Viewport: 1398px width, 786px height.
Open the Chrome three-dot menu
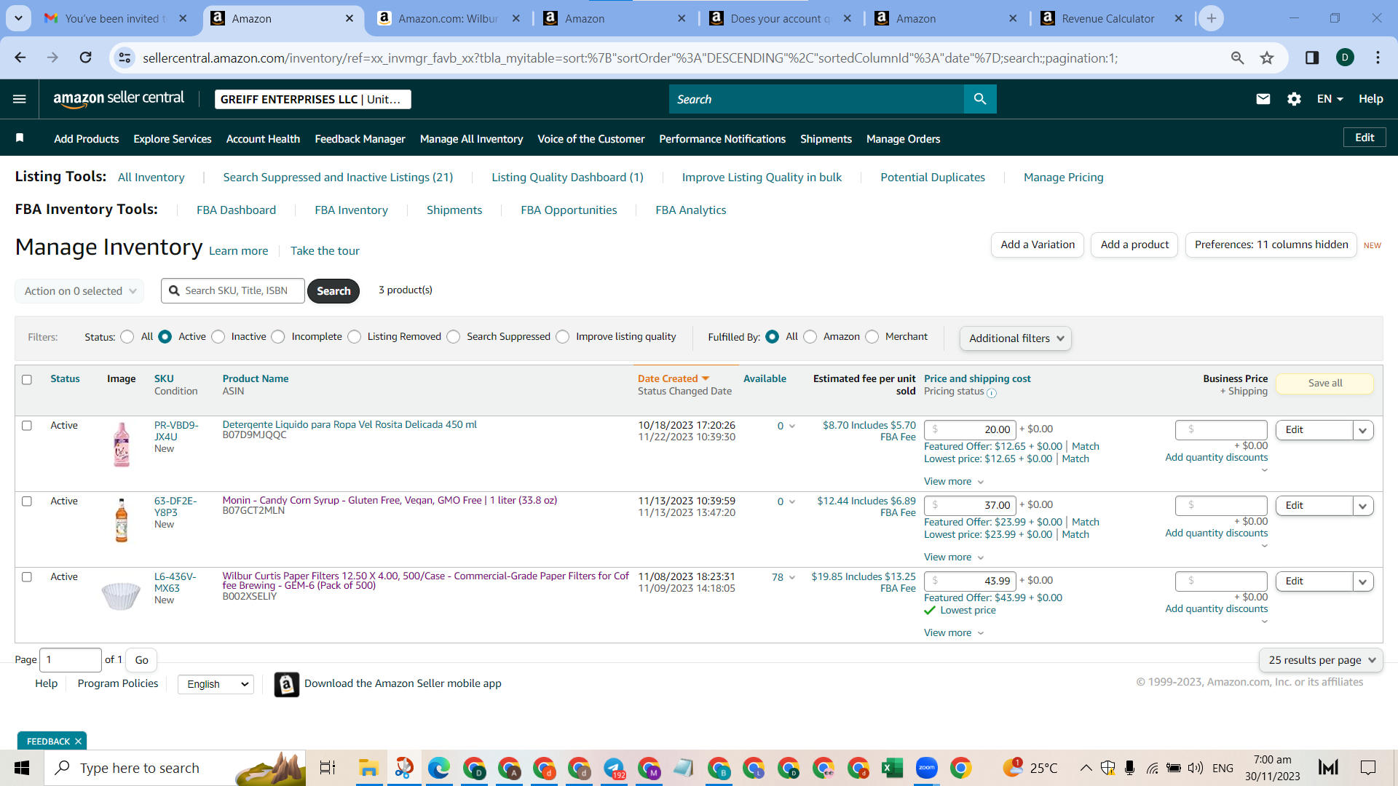[x=1378, y=57]
